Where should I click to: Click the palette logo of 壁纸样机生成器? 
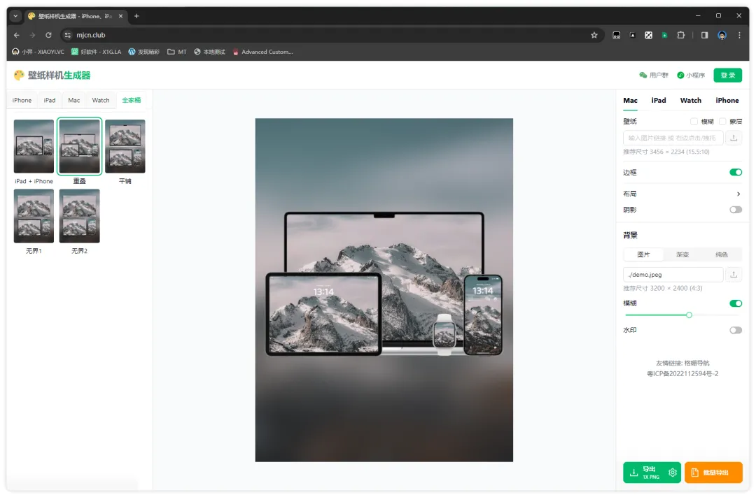coord(19,75)
